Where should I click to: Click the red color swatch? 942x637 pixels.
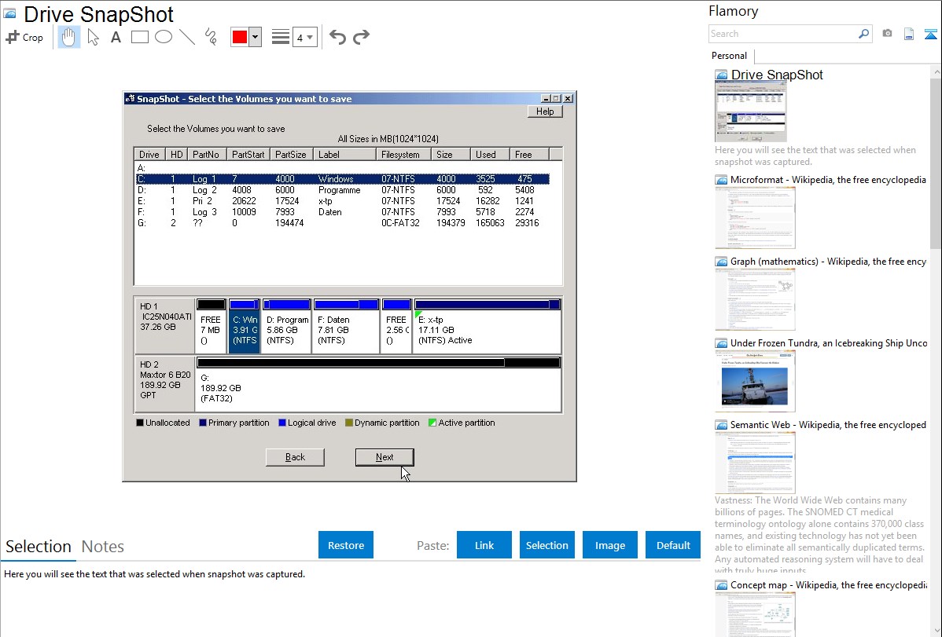point(239,37)
